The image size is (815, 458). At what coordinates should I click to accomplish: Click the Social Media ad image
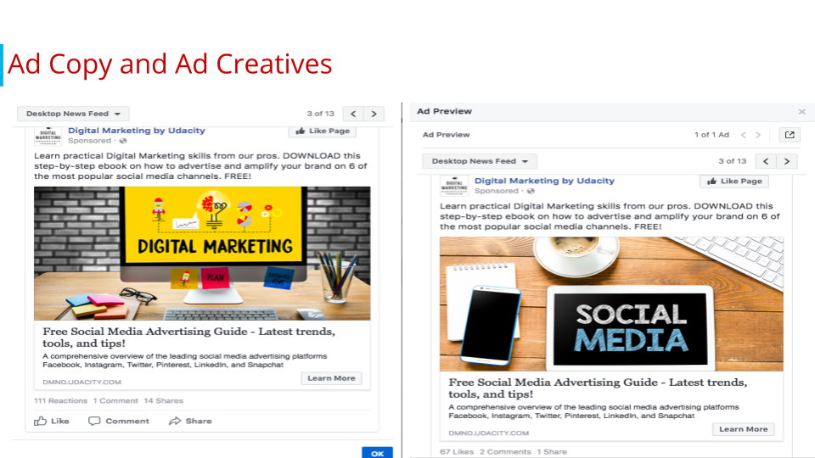[x=611, y=304]
